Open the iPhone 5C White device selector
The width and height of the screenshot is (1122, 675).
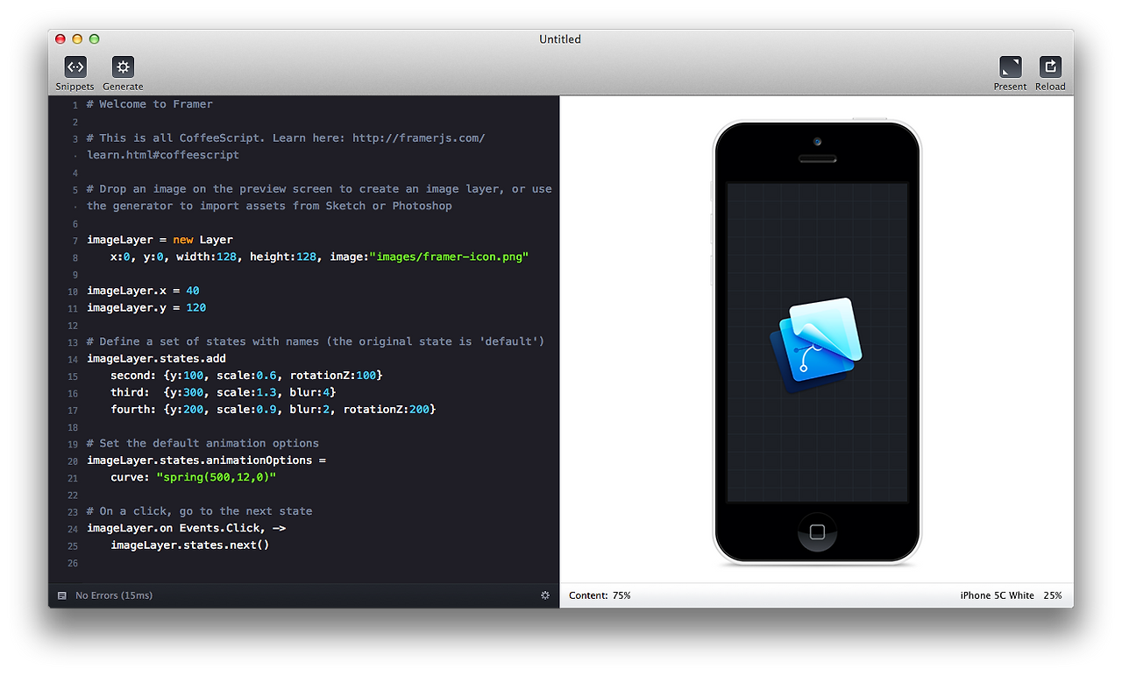[x=995, y=595]
